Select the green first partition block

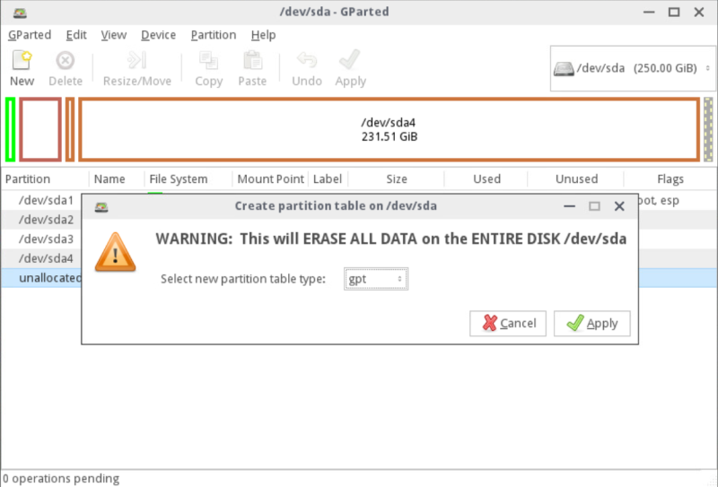(10, 130)
